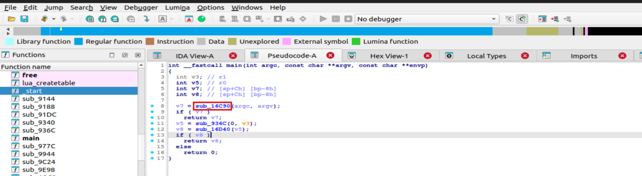Screen dimensions: 642x176
Task: Toggle breakpoint dot on line 14
Action: click(152, 141)
